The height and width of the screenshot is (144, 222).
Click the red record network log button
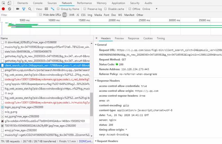tap(3, 9)
